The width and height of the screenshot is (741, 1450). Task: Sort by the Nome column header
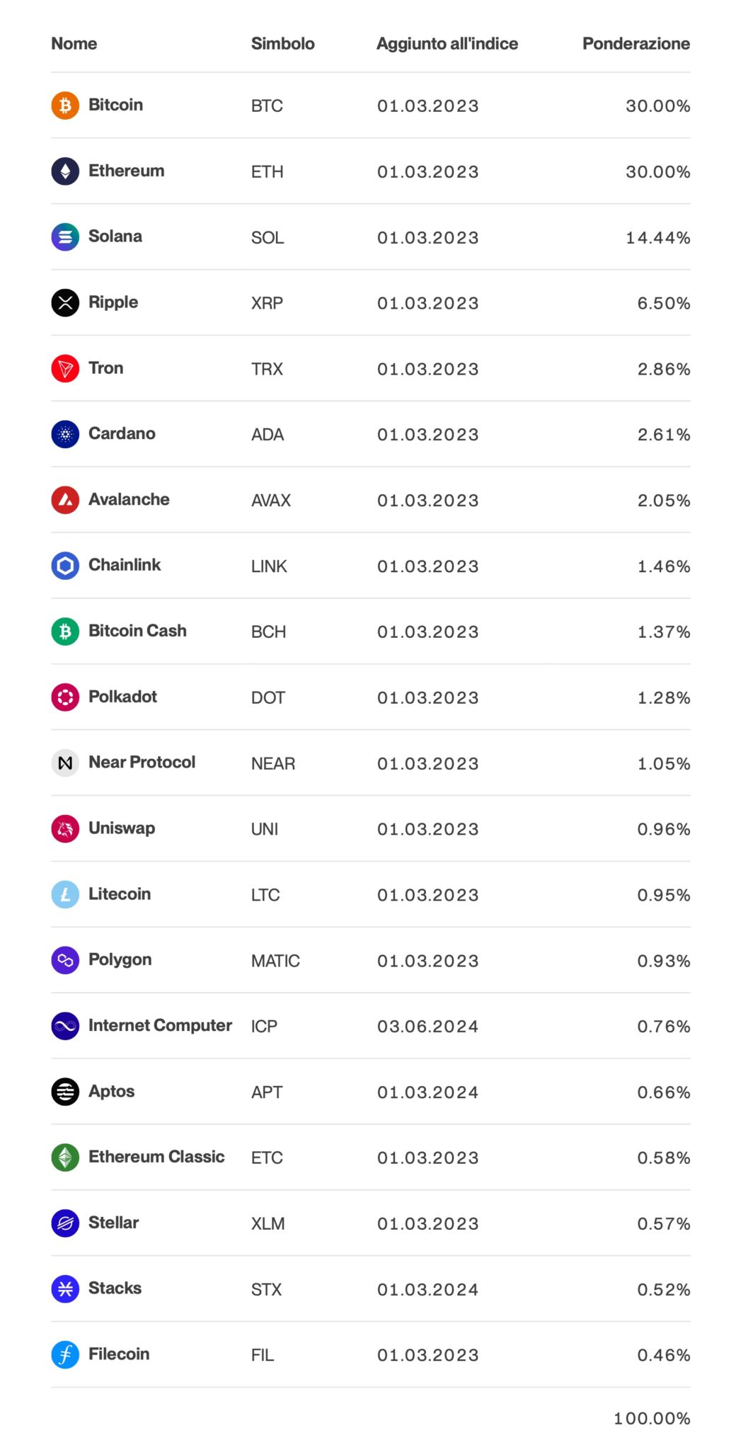tap(74, 44)
